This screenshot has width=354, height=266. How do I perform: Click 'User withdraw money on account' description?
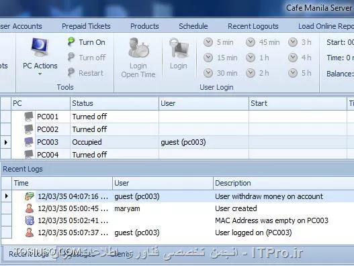tap(269, 196)
